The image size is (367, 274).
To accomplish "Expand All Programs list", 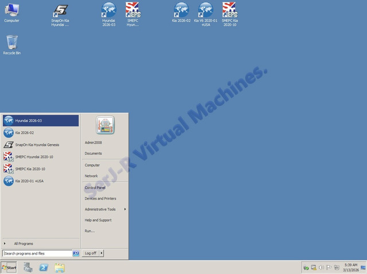I will coord(41,244).
